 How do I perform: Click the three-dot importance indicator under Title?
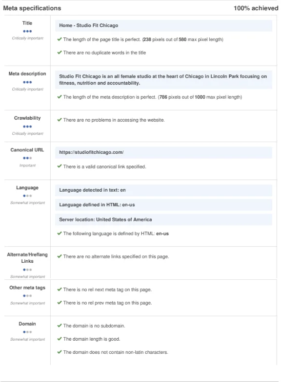pyautogui.click(x=27, y=31)
